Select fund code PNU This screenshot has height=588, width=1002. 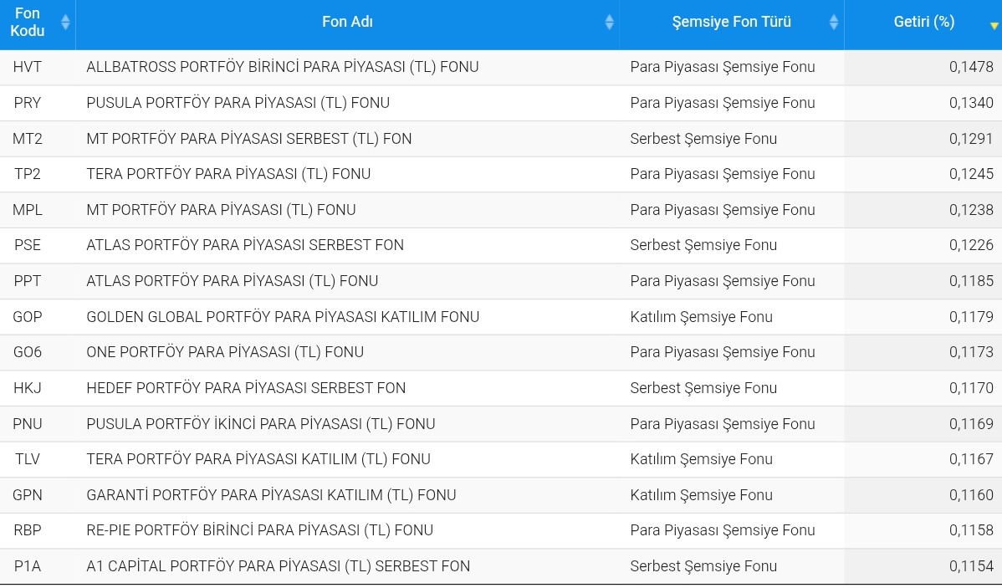(x=28, y=424)
